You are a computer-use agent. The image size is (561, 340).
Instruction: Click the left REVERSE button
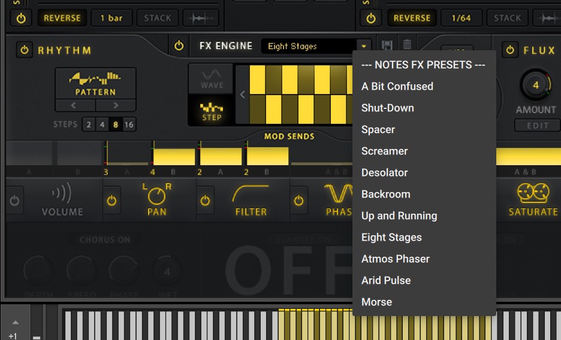[x=62, y=18]
